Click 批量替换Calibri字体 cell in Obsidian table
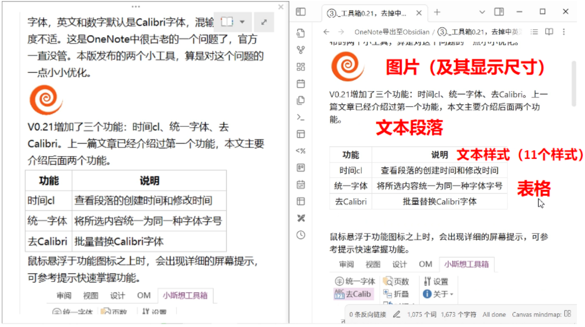This screenshot has width=585, height=327. click(x=439, y=202)
